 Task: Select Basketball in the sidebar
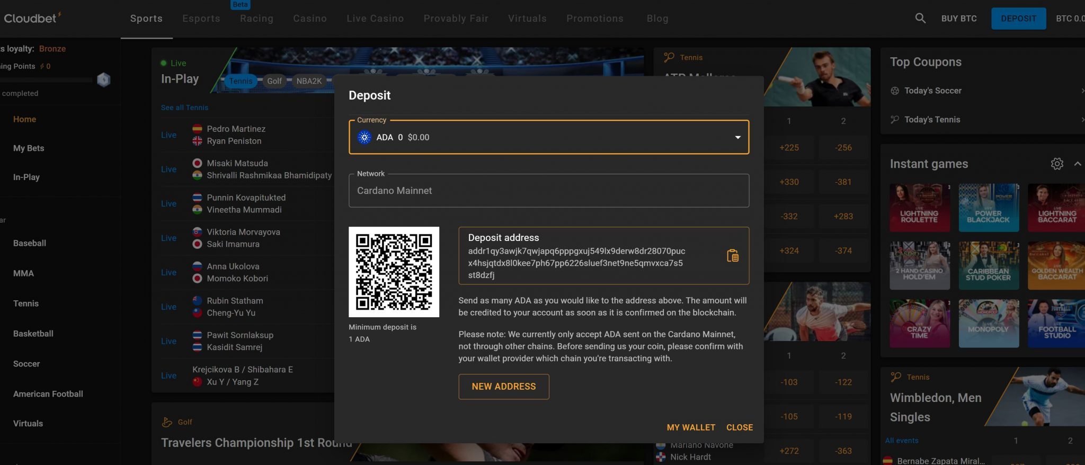(x=33, y=334)
